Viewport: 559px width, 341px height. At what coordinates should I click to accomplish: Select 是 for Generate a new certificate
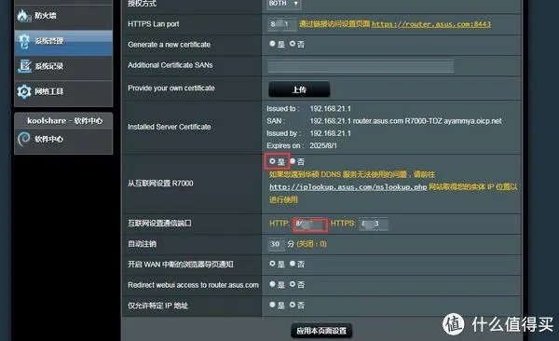pos(273,44)
